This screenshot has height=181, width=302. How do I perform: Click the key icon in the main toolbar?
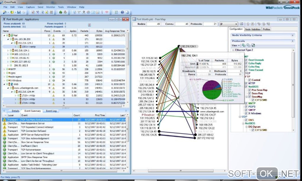point(102,12)
